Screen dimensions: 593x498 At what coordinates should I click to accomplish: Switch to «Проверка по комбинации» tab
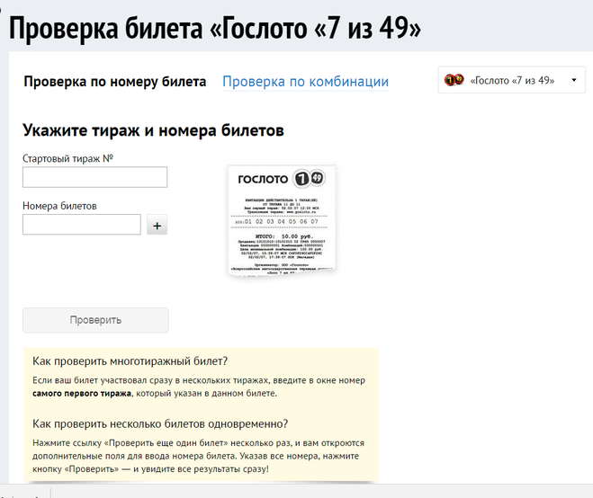[x=306, y=82]
